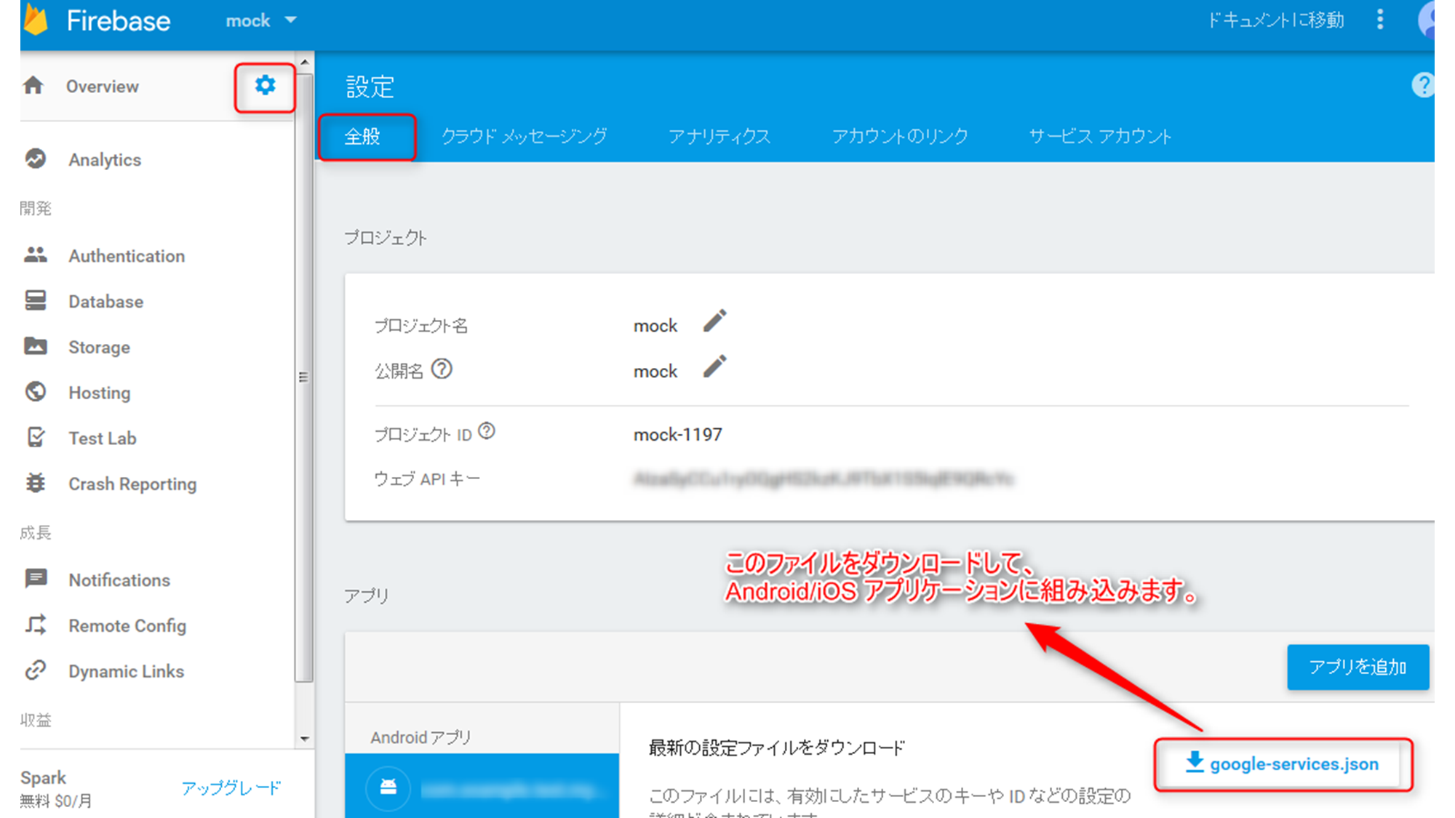The width and height of the screenshot is (1455, 818).
Task: Click the blurred ウェブ API キー value
Action: coord(824,479)
